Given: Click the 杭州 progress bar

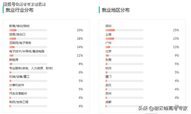Looking at the screenshot, I should pos(124,72).
